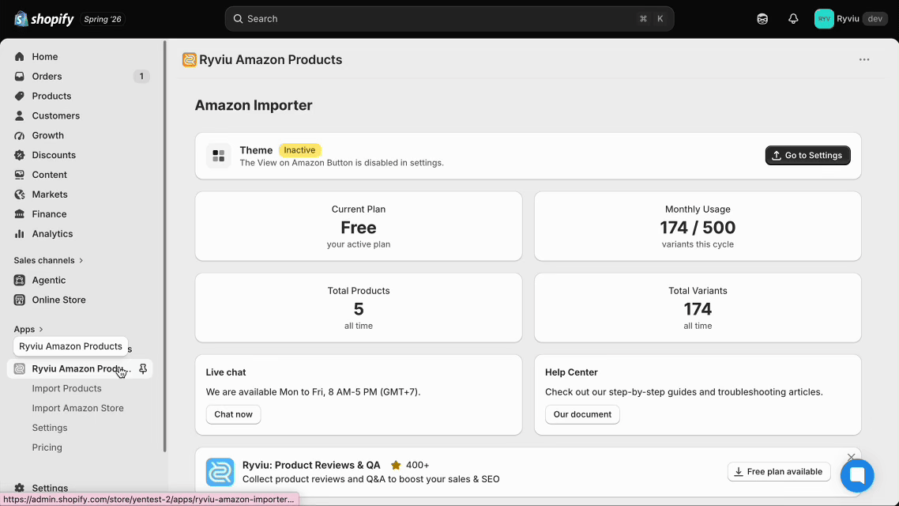Click the Agentic channel icon
This screenshot has height=506, width=899.
point(20,280)
